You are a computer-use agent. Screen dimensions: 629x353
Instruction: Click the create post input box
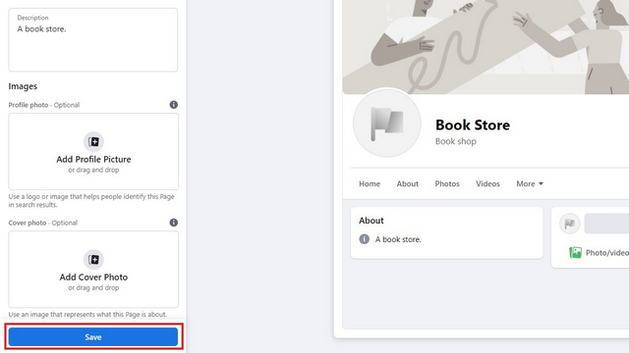pyautogui.click(x=606, y=224)
